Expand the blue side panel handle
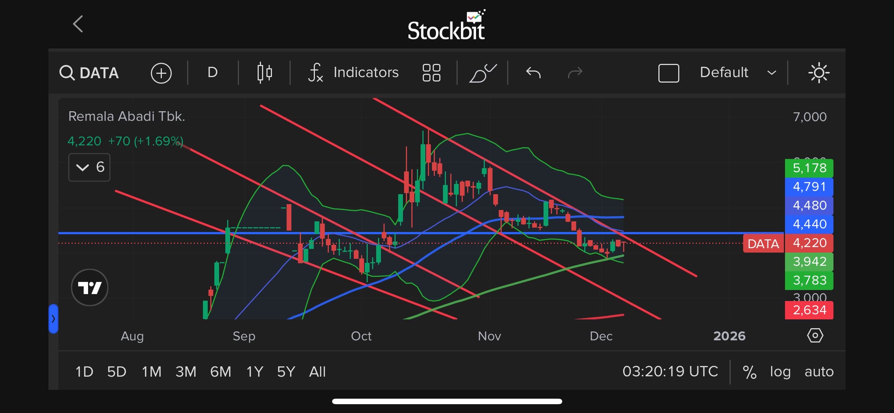 pyautogui.click(x=54, y=319)
